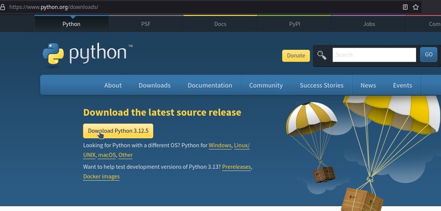The width and height of the screenshot is (441, 211).
Task: Open reader view icon in address bar
Action: [x=405, y=7]
